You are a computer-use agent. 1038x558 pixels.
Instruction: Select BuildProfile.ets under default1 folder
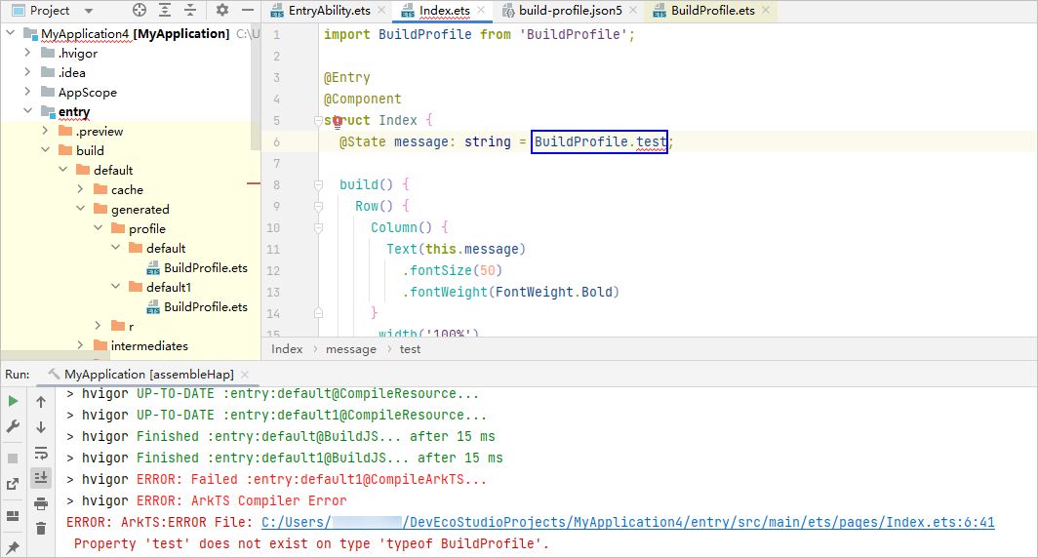click(206, 306)
